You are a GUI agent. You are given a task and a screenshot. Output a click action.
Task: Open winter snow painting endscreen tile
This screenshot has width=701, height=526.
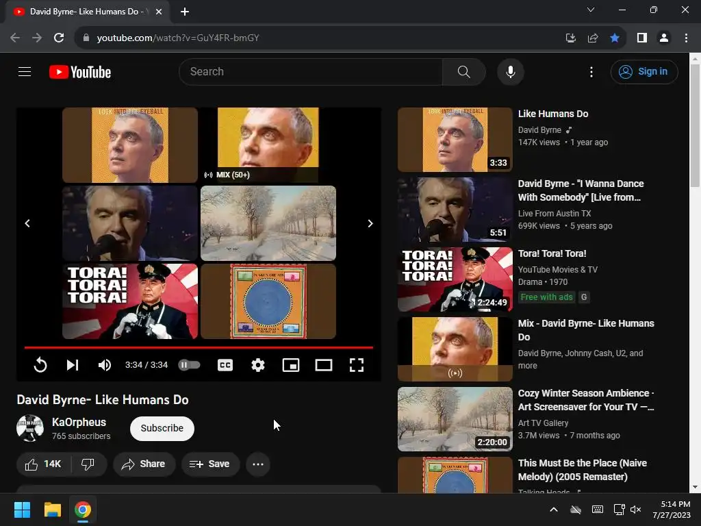click(x=268, y=223)
